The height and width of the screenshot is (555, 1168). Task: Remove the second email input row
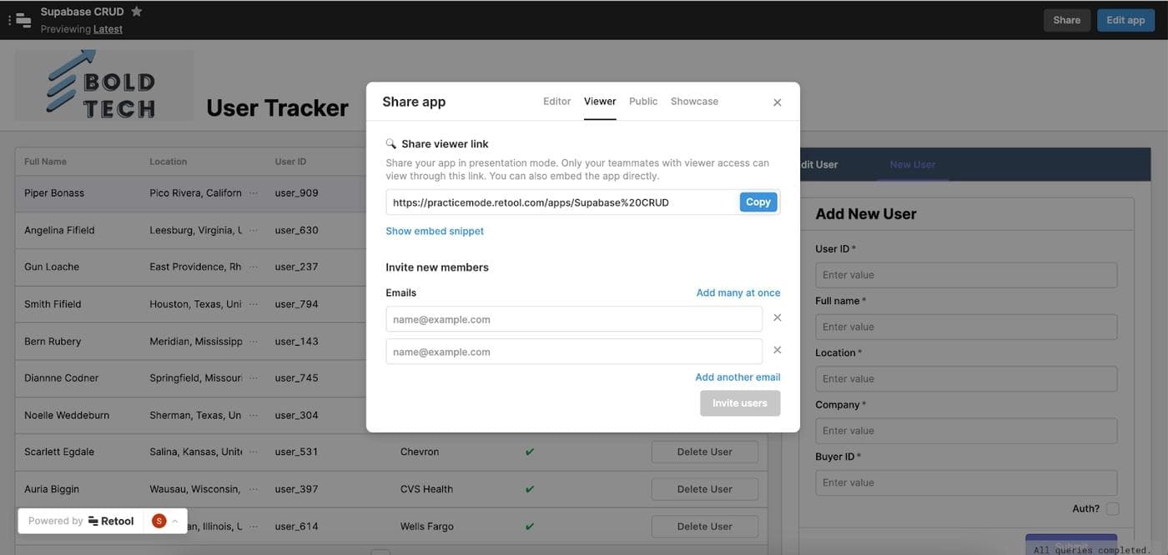pos(777,351)
